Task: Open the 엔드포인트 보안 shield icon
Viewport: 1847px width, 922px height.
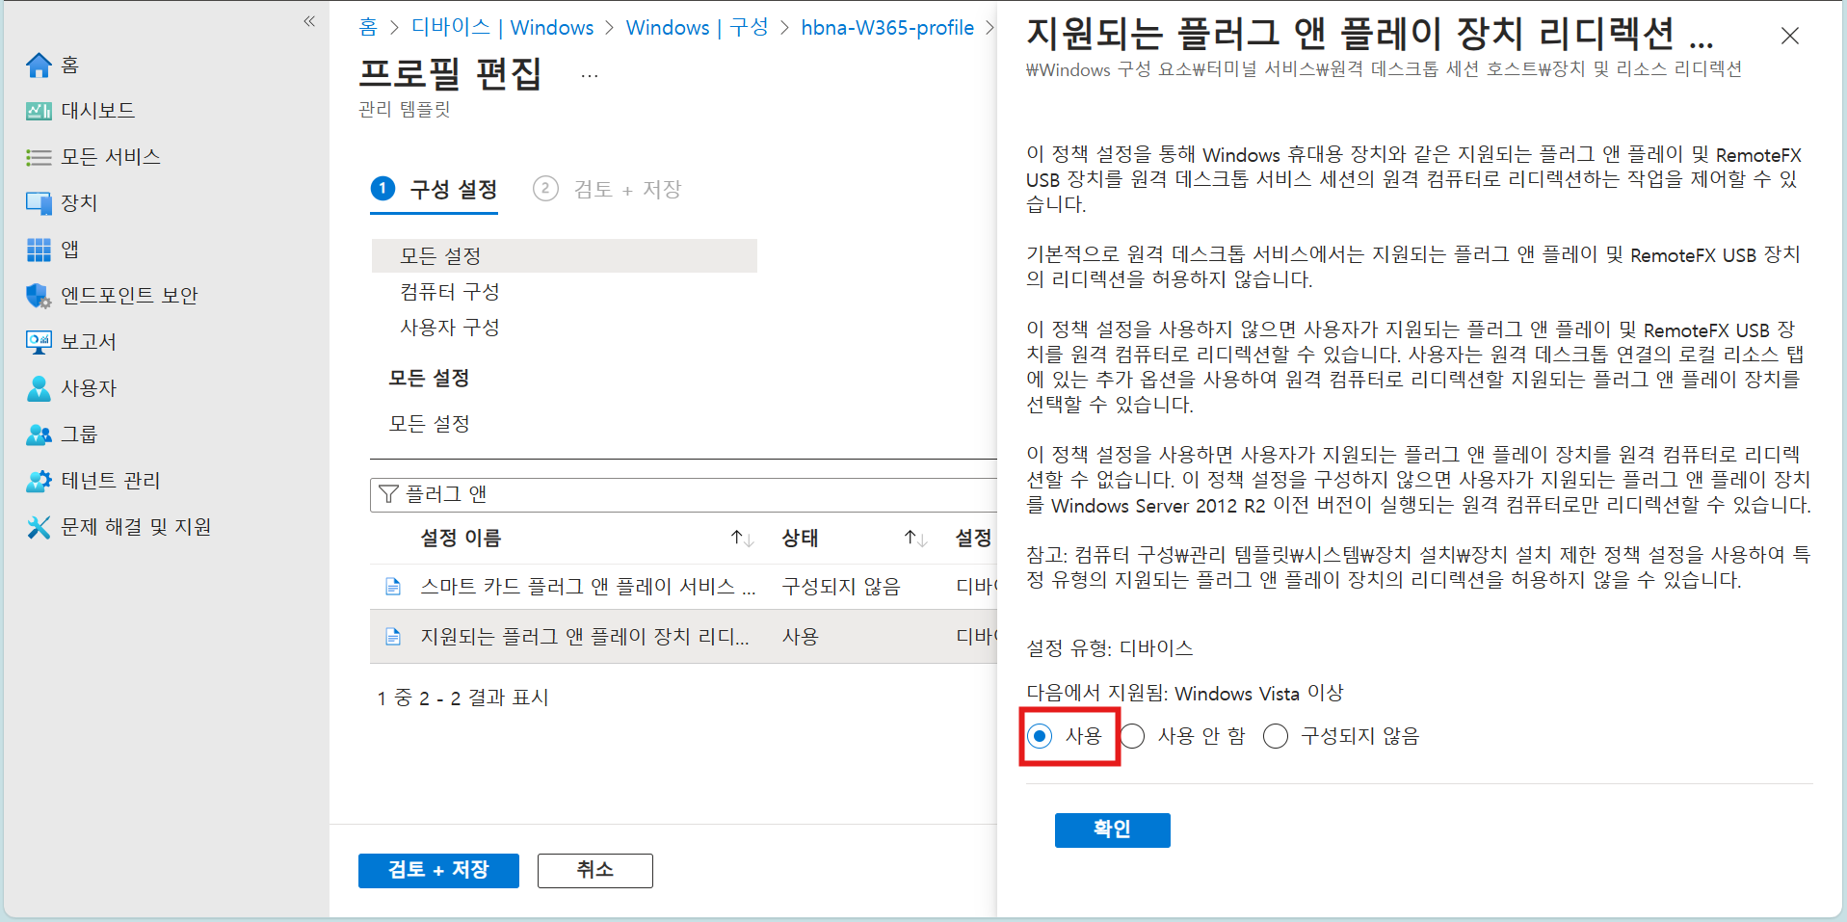Action: click(39, 296)
